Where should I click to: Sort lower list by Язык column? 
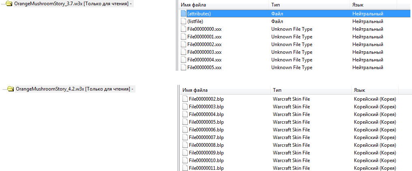[375, 90]
